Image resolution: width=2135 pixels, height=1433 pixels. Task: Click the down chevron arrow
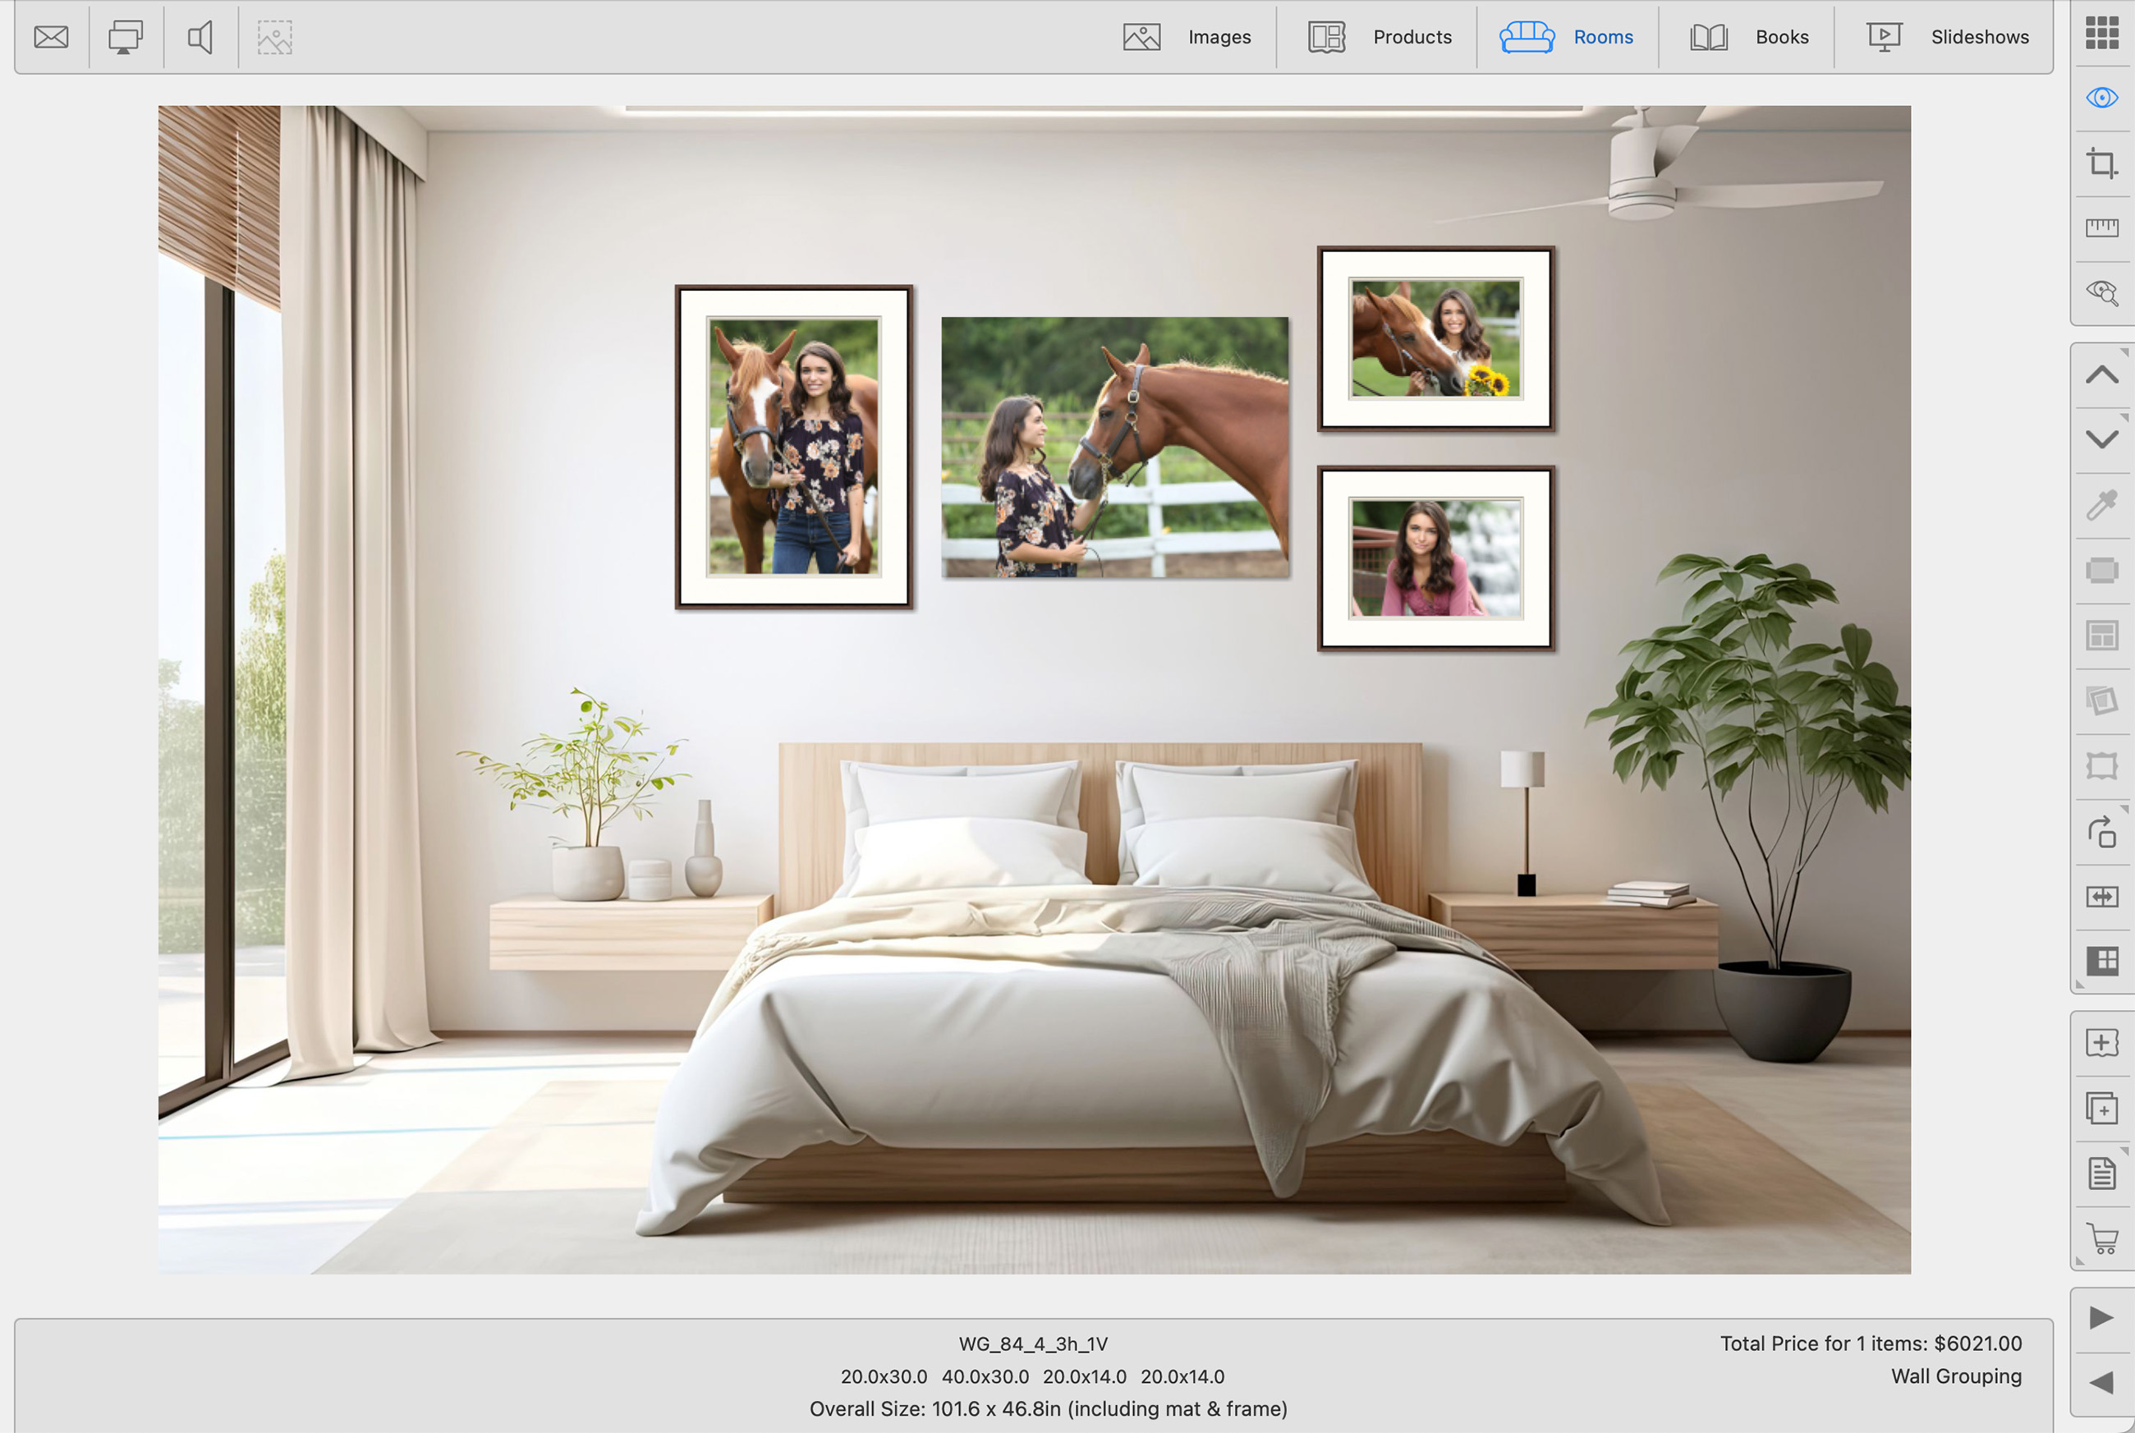(x=2101, y=439)
